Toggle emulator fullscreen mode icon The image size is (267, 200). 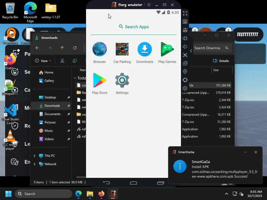point(185,13)
